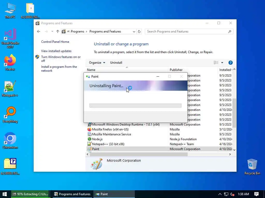Viewport: 265px width, 198px height.
Task: Click the muted volume tray icon
Action: [232, 194]
